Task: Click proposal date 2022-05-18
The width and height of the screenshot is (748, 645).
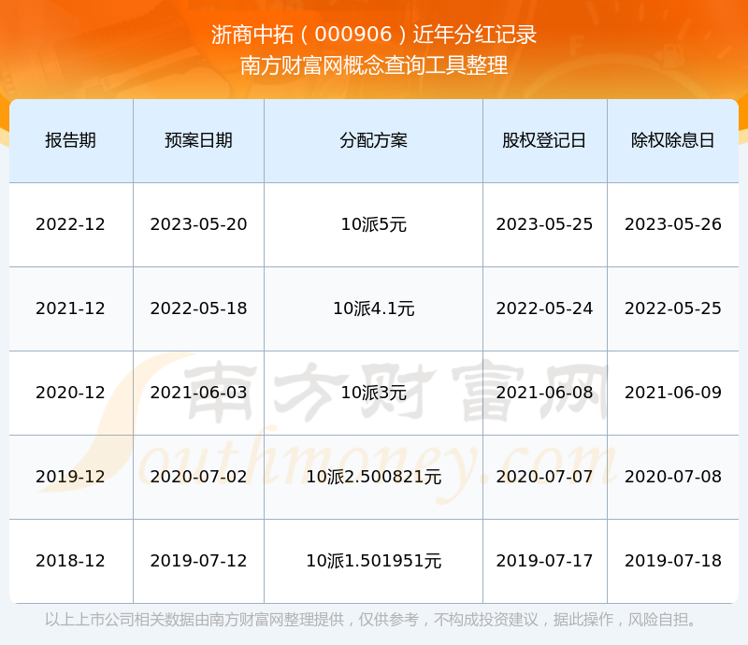Action: tap(198, 308)
